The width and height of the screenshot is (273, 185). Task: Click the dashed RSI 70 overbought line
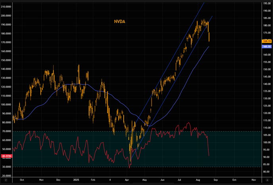(79, 132)
